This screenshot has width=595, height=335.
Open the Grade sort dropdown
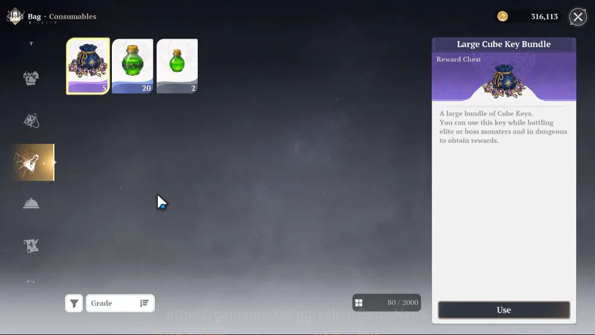pyautogui.click(x=120, y=303)
